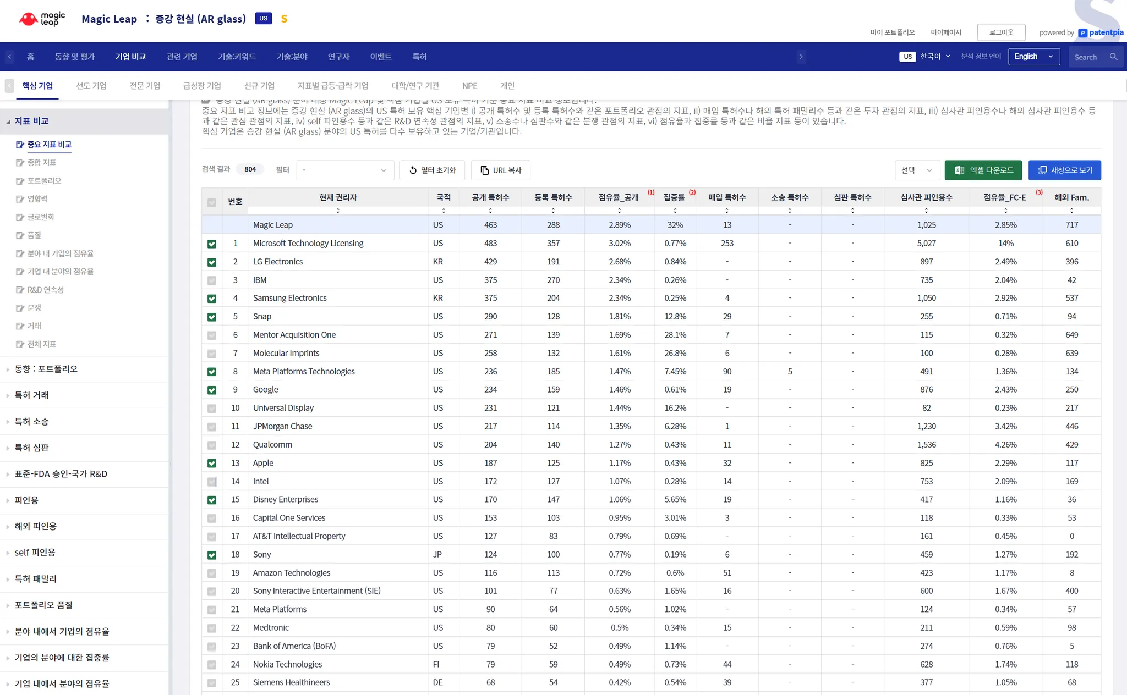This screenshot has height=695, width=1127.
Task: Click the search magnifier icon
Action: pyautogui.click(x=1113, y=57)
